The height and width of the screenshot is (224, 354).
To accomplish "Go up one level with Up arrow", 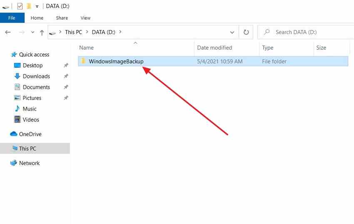I will 42,33.
